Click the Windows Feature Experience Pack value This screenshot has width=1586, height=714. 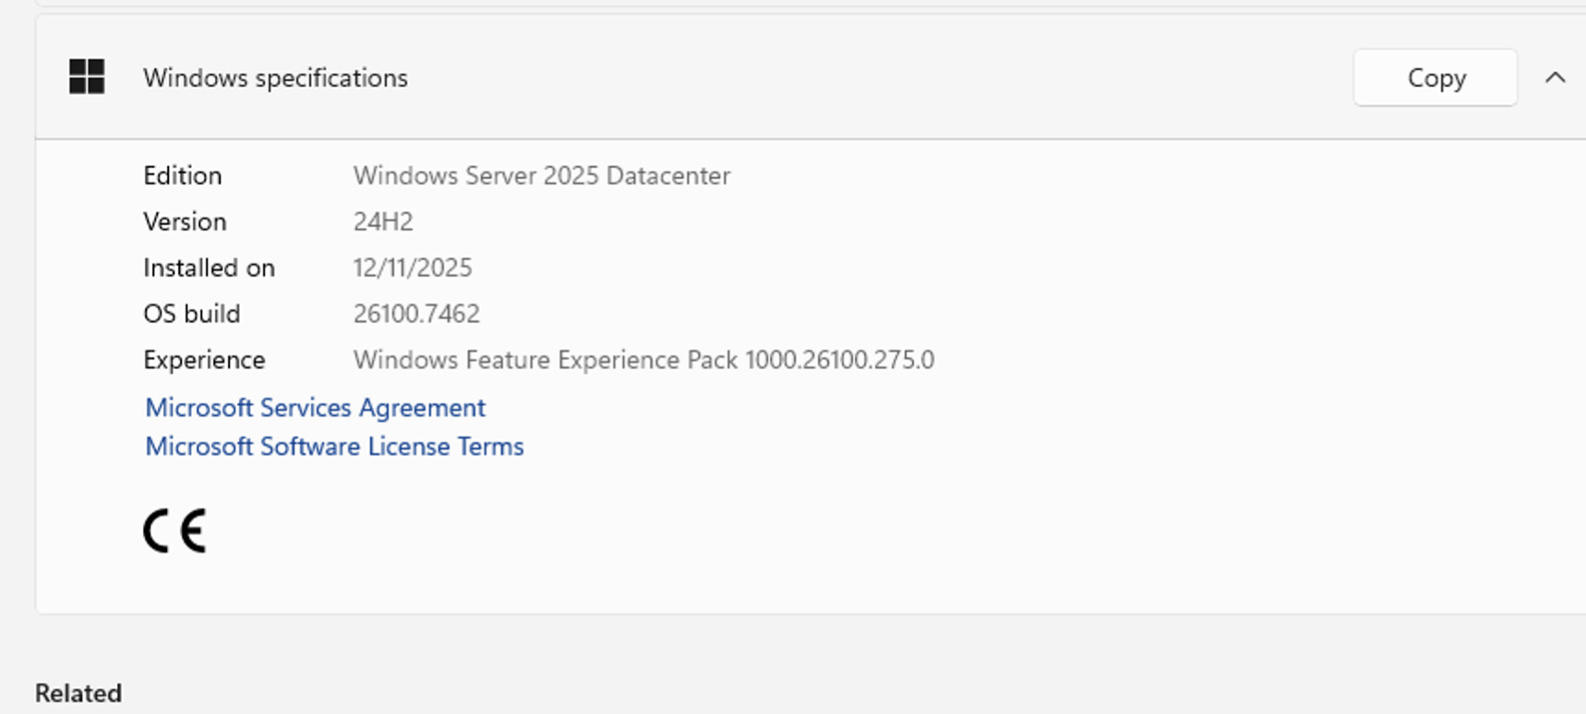(x=643, y=360)
